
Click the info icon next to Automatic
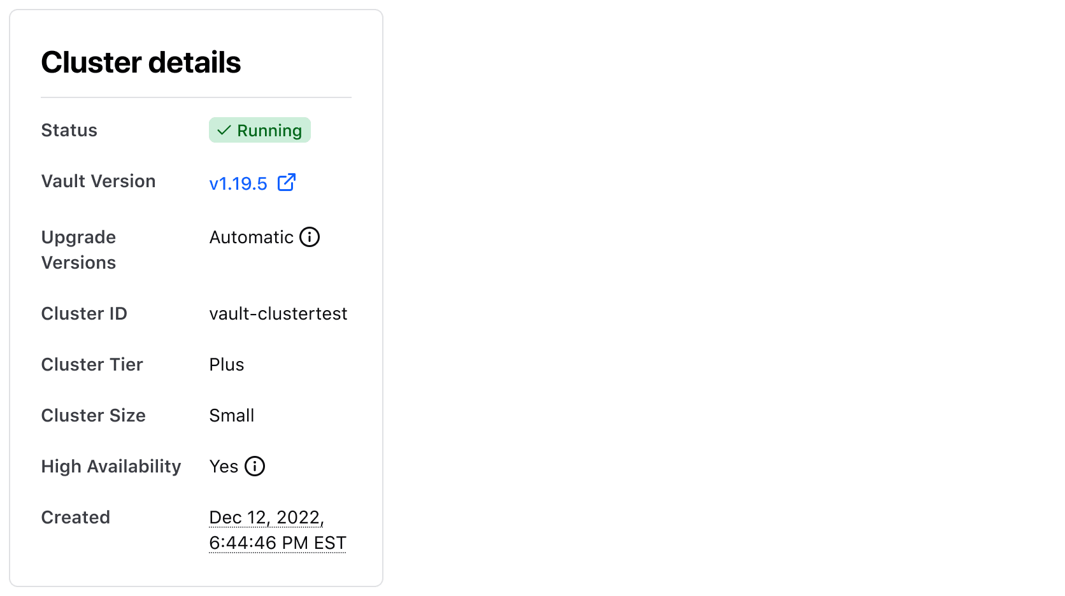[x=310, y=237]
